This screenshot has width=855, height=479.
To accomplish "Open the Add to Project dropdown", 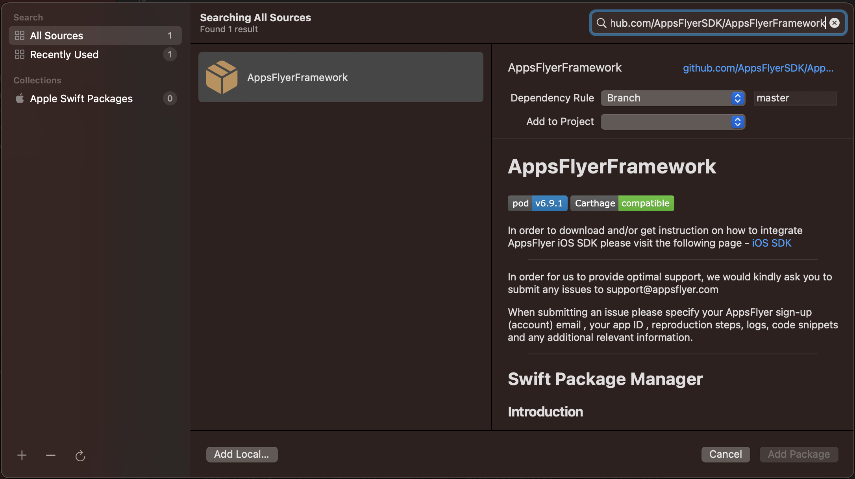I will (x=672, y=122).
